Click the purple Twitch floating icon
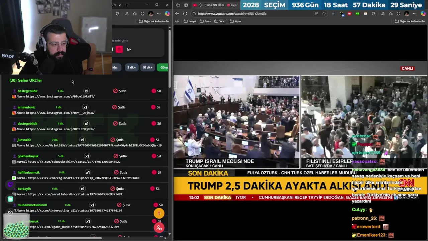This screenshot has width=428, height=241. 10,184
